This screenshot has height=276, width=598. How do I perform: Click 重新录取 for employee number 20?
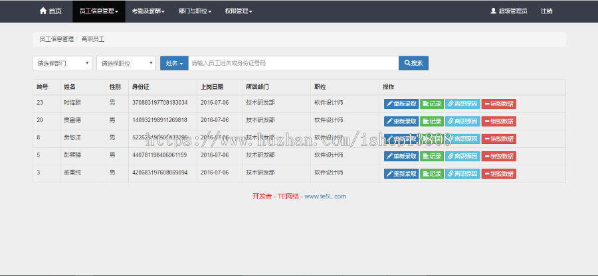click(401, 121)
